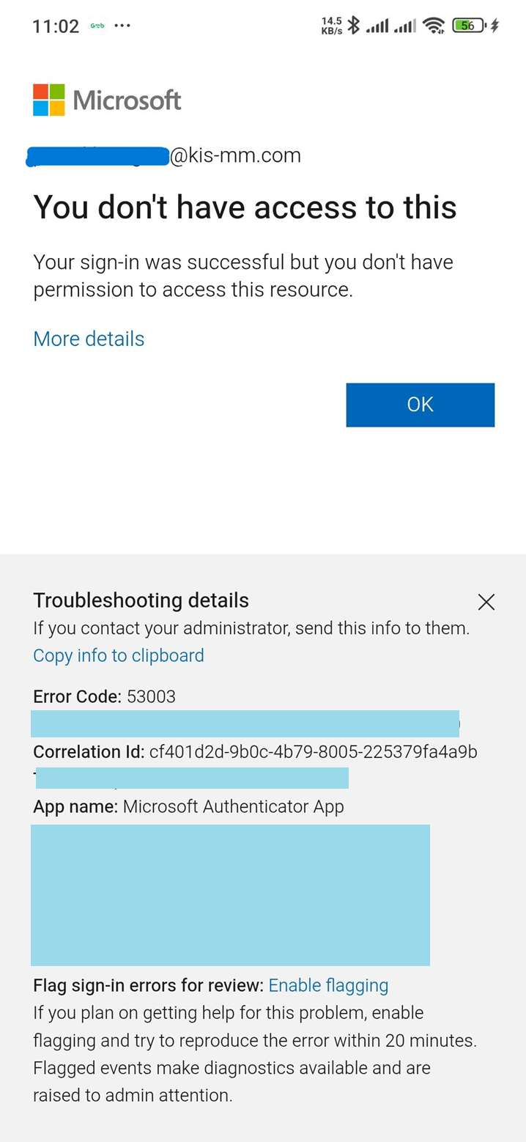Tap the charging bolt icon

click(x=495, y=26)
